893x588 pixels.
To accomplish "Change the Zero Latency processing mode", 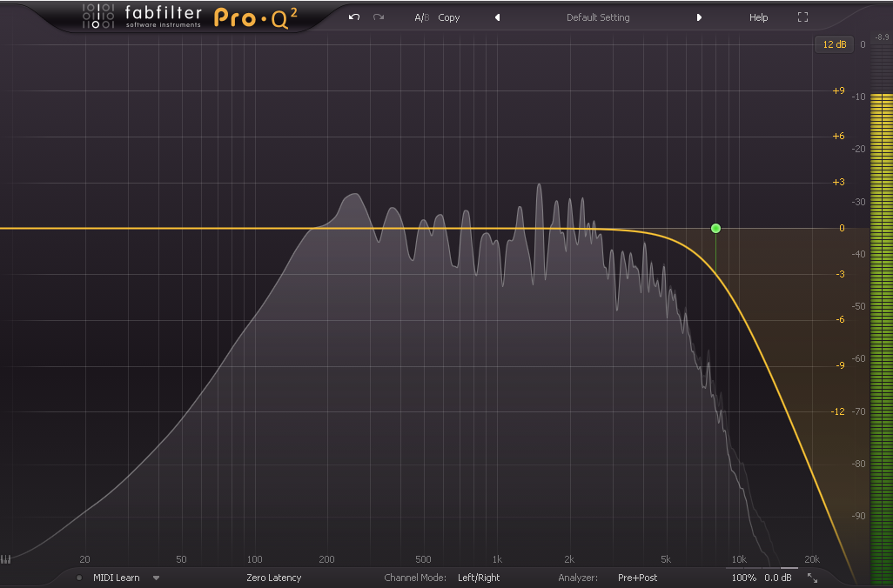I will coord(274,578).
